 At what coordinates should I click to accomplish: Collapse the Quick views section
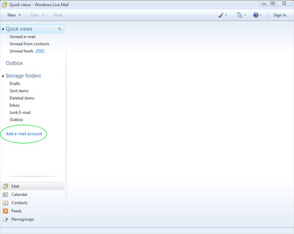coord(3,29)
